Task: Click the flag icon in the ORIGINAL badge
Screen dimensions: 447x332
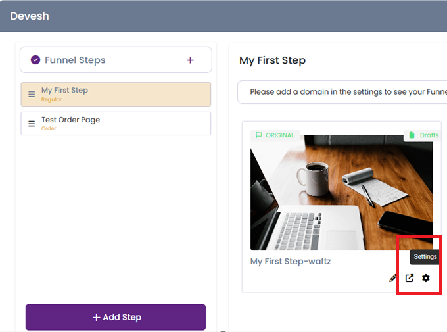Action: (258, 135)
